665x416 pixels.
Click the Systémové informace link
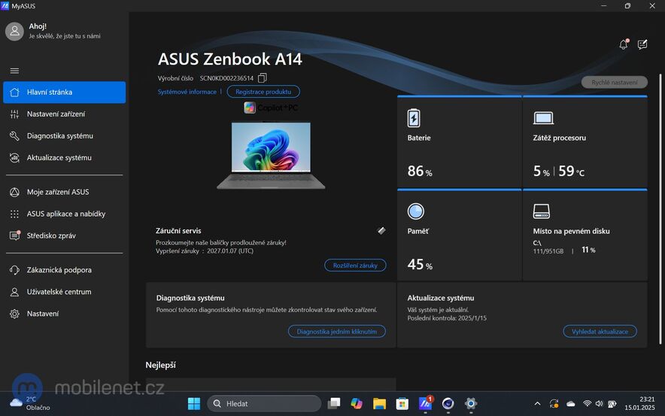tap(187, 92)
